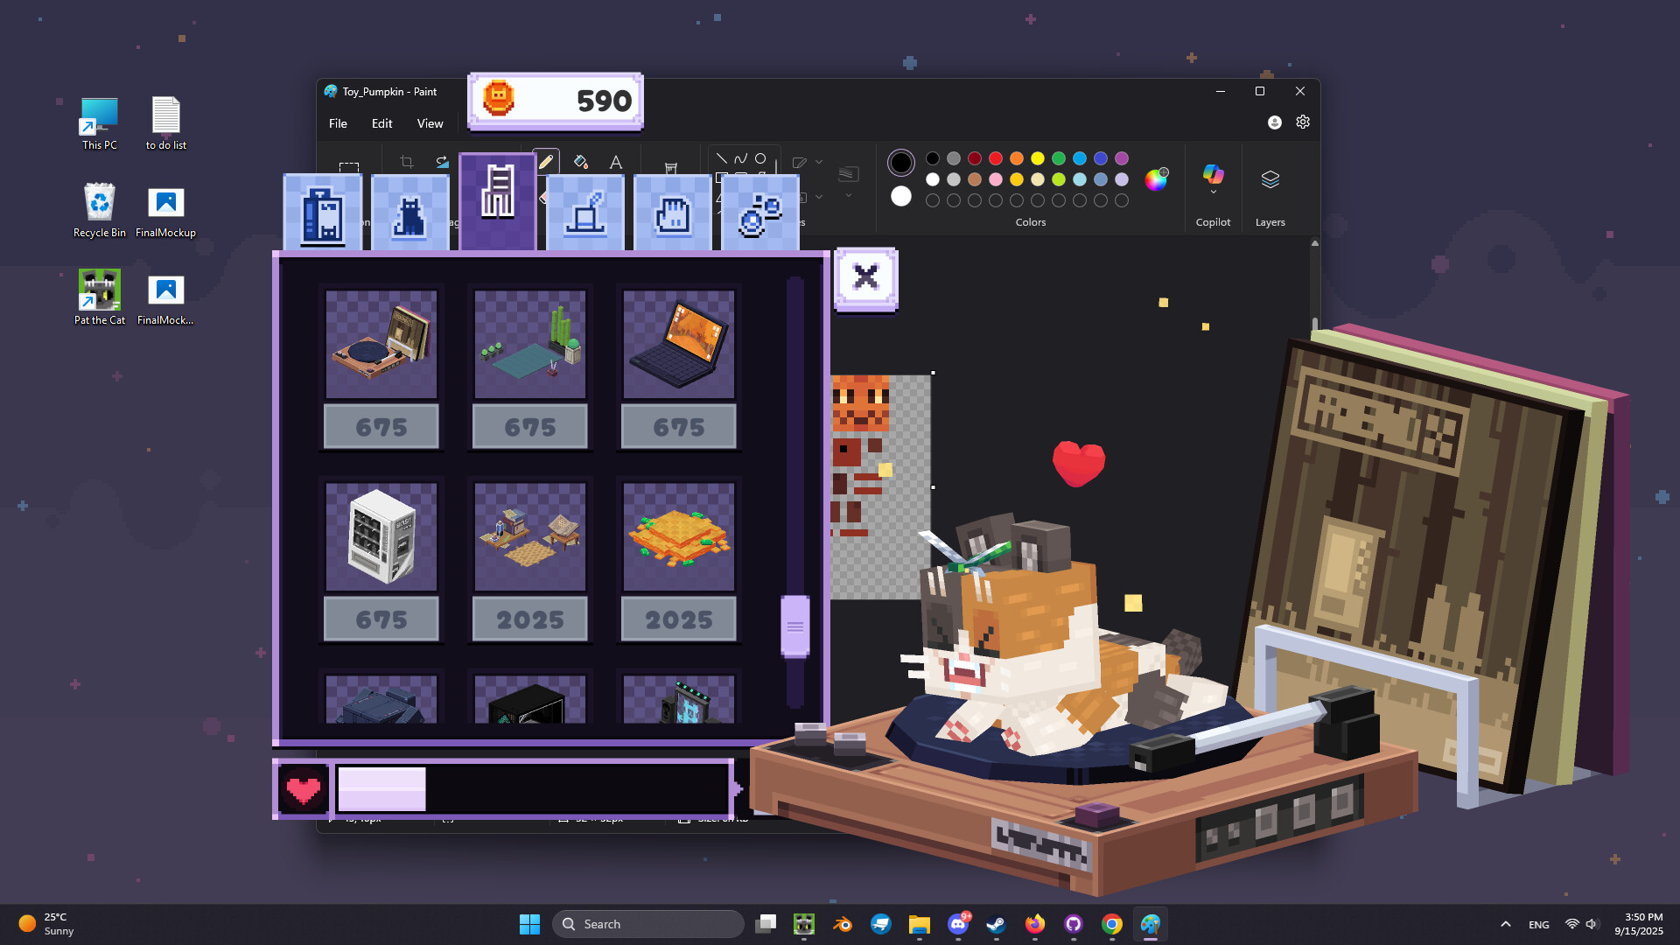Viewport: 1680px width, 945px height.
Task: Open the glove category in the shop
Action: pos(673,210)
